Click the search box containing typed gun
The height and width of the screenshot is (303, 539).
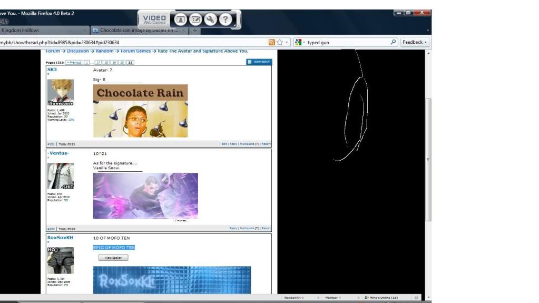(348, 42)
